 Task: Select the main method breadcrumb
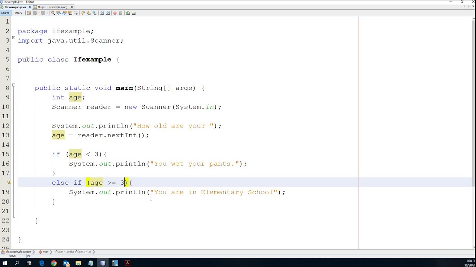point(44,252)
